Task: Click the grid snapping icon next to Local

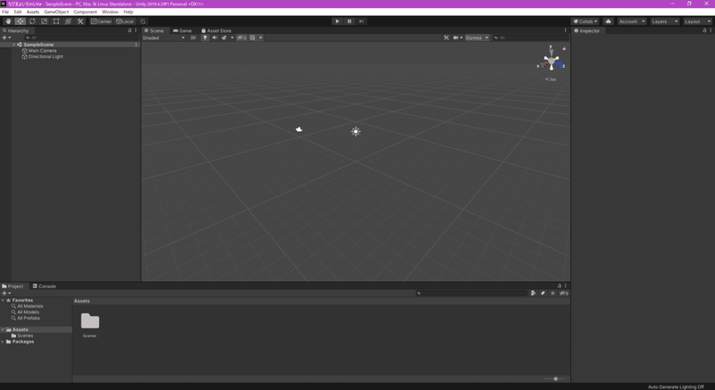Action: 143,21
